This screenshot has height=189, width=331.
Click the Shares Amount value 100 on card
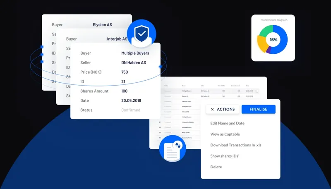125,91
